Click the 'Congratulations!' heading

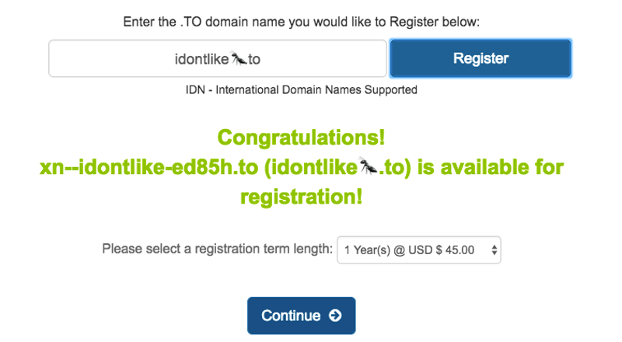[x=301, y=138]
